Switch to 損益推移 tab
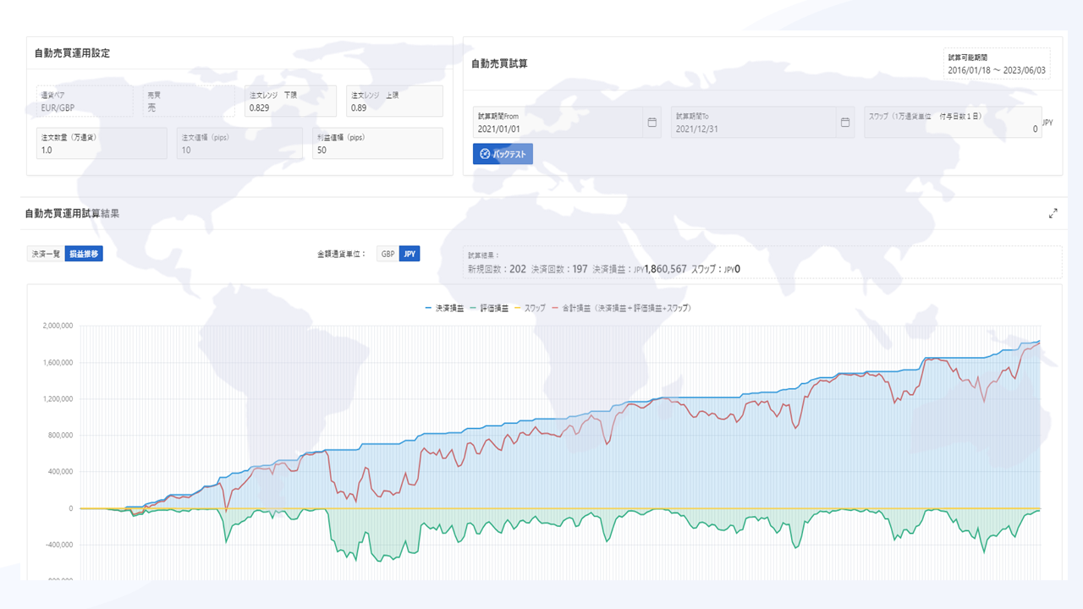Viewport: 1083px width, 609px height. pos(84,254)
